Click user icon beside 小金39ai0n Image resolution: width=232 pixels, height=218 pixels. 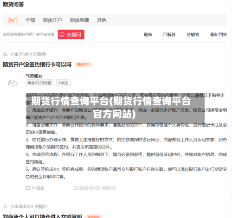tap(5, 54)
